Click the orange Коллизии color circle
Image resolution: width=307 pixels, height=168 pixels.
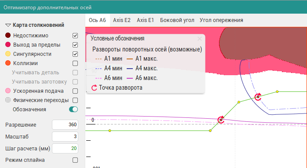(8, 63)
